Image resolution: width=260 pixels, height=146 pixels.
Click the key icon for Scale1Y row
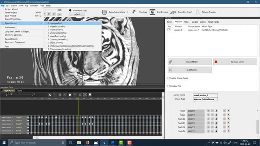229,123
